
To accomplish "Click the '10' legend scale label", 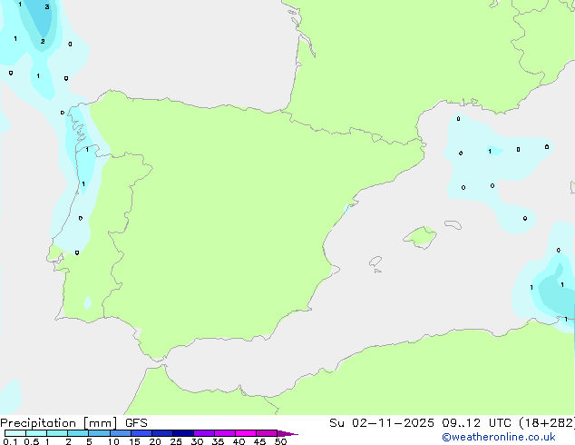I will point(113,441).
